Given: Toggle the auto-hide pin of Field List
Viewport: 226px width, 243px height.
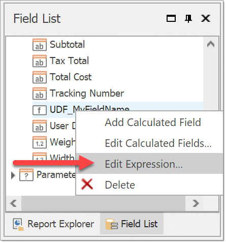Looking at the screenshot, I should (188, 18).
